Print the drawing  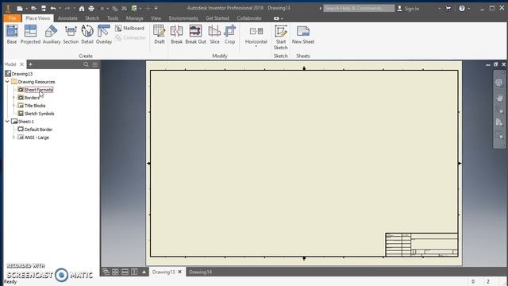(91, 8)
